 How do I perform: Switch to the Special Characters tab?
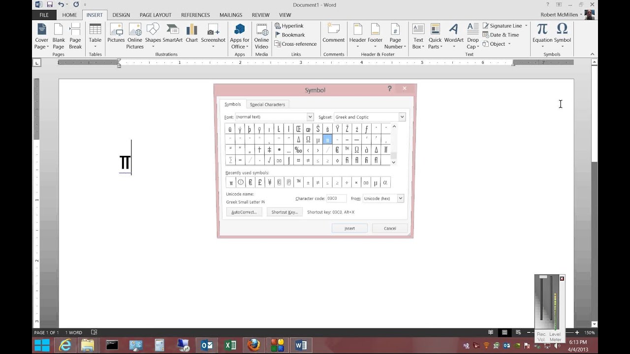(x=267, y=104)
